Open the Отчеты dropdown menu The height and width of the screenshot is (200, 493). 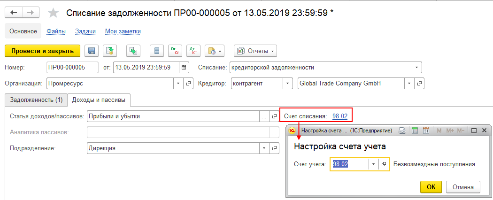(x=255, y=51)
